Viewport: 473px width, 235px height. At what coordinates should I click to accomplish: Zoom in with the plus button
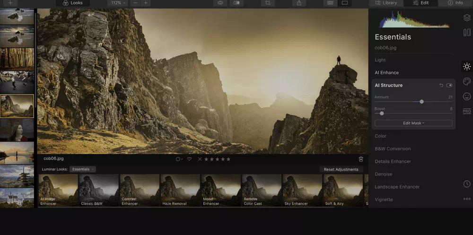click(146, 3)
